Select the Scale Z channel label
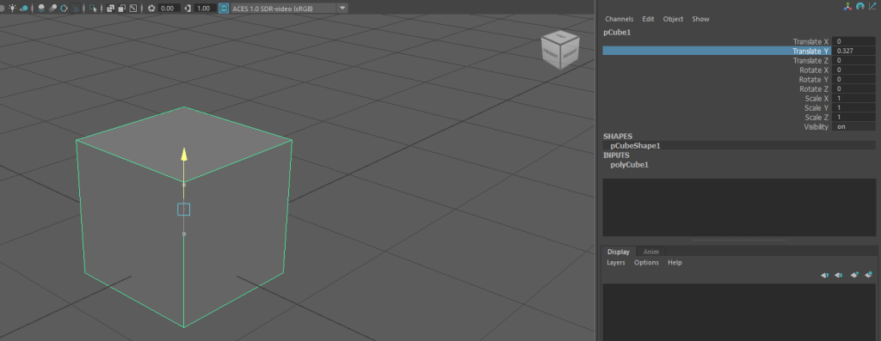This screenshot has height=341, width=881. (816, 117)
